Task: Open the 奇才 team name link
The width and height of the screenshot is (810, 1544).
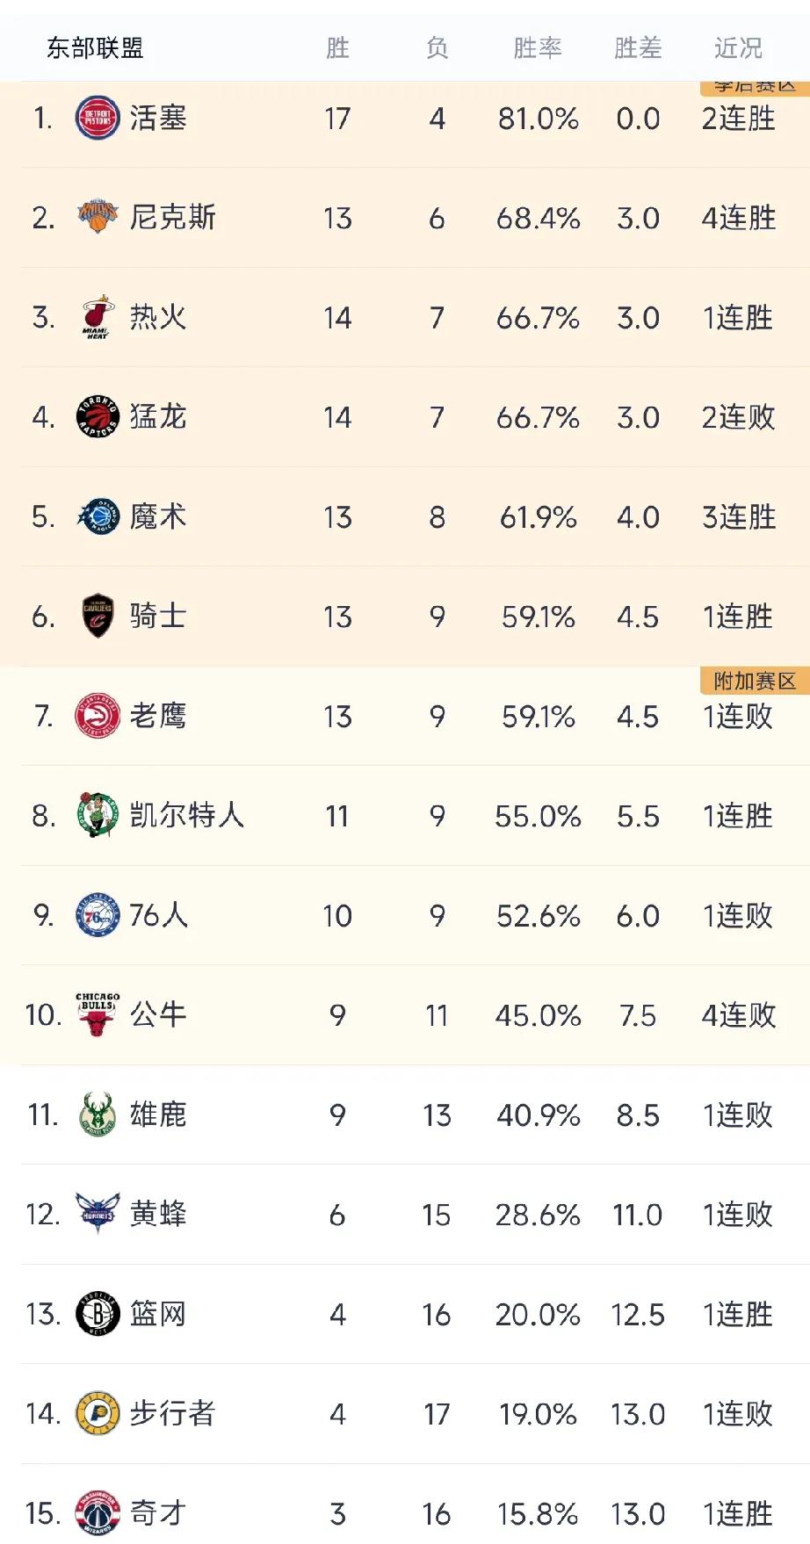Action: click(158, 1513)
